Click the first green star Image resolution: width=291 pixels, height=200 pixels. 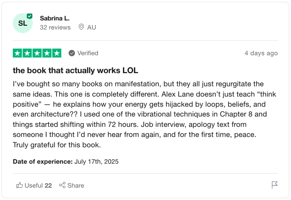pos(17,53)
